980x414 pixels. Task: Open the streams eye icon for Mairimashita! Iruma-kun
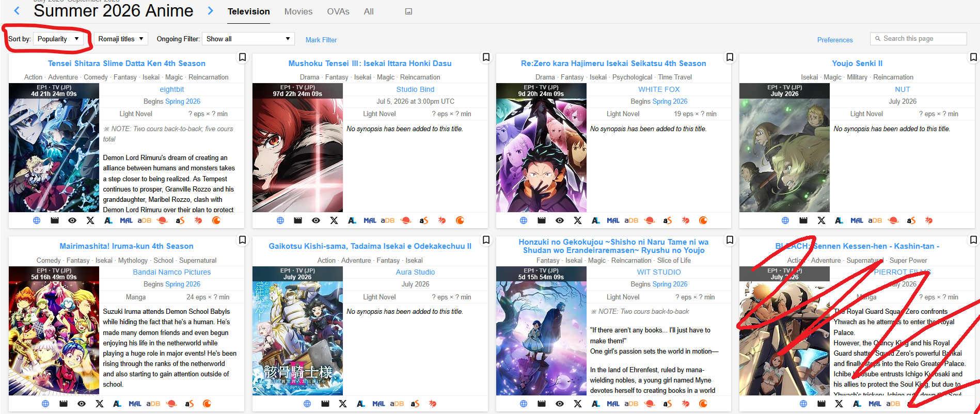[82, 404]
